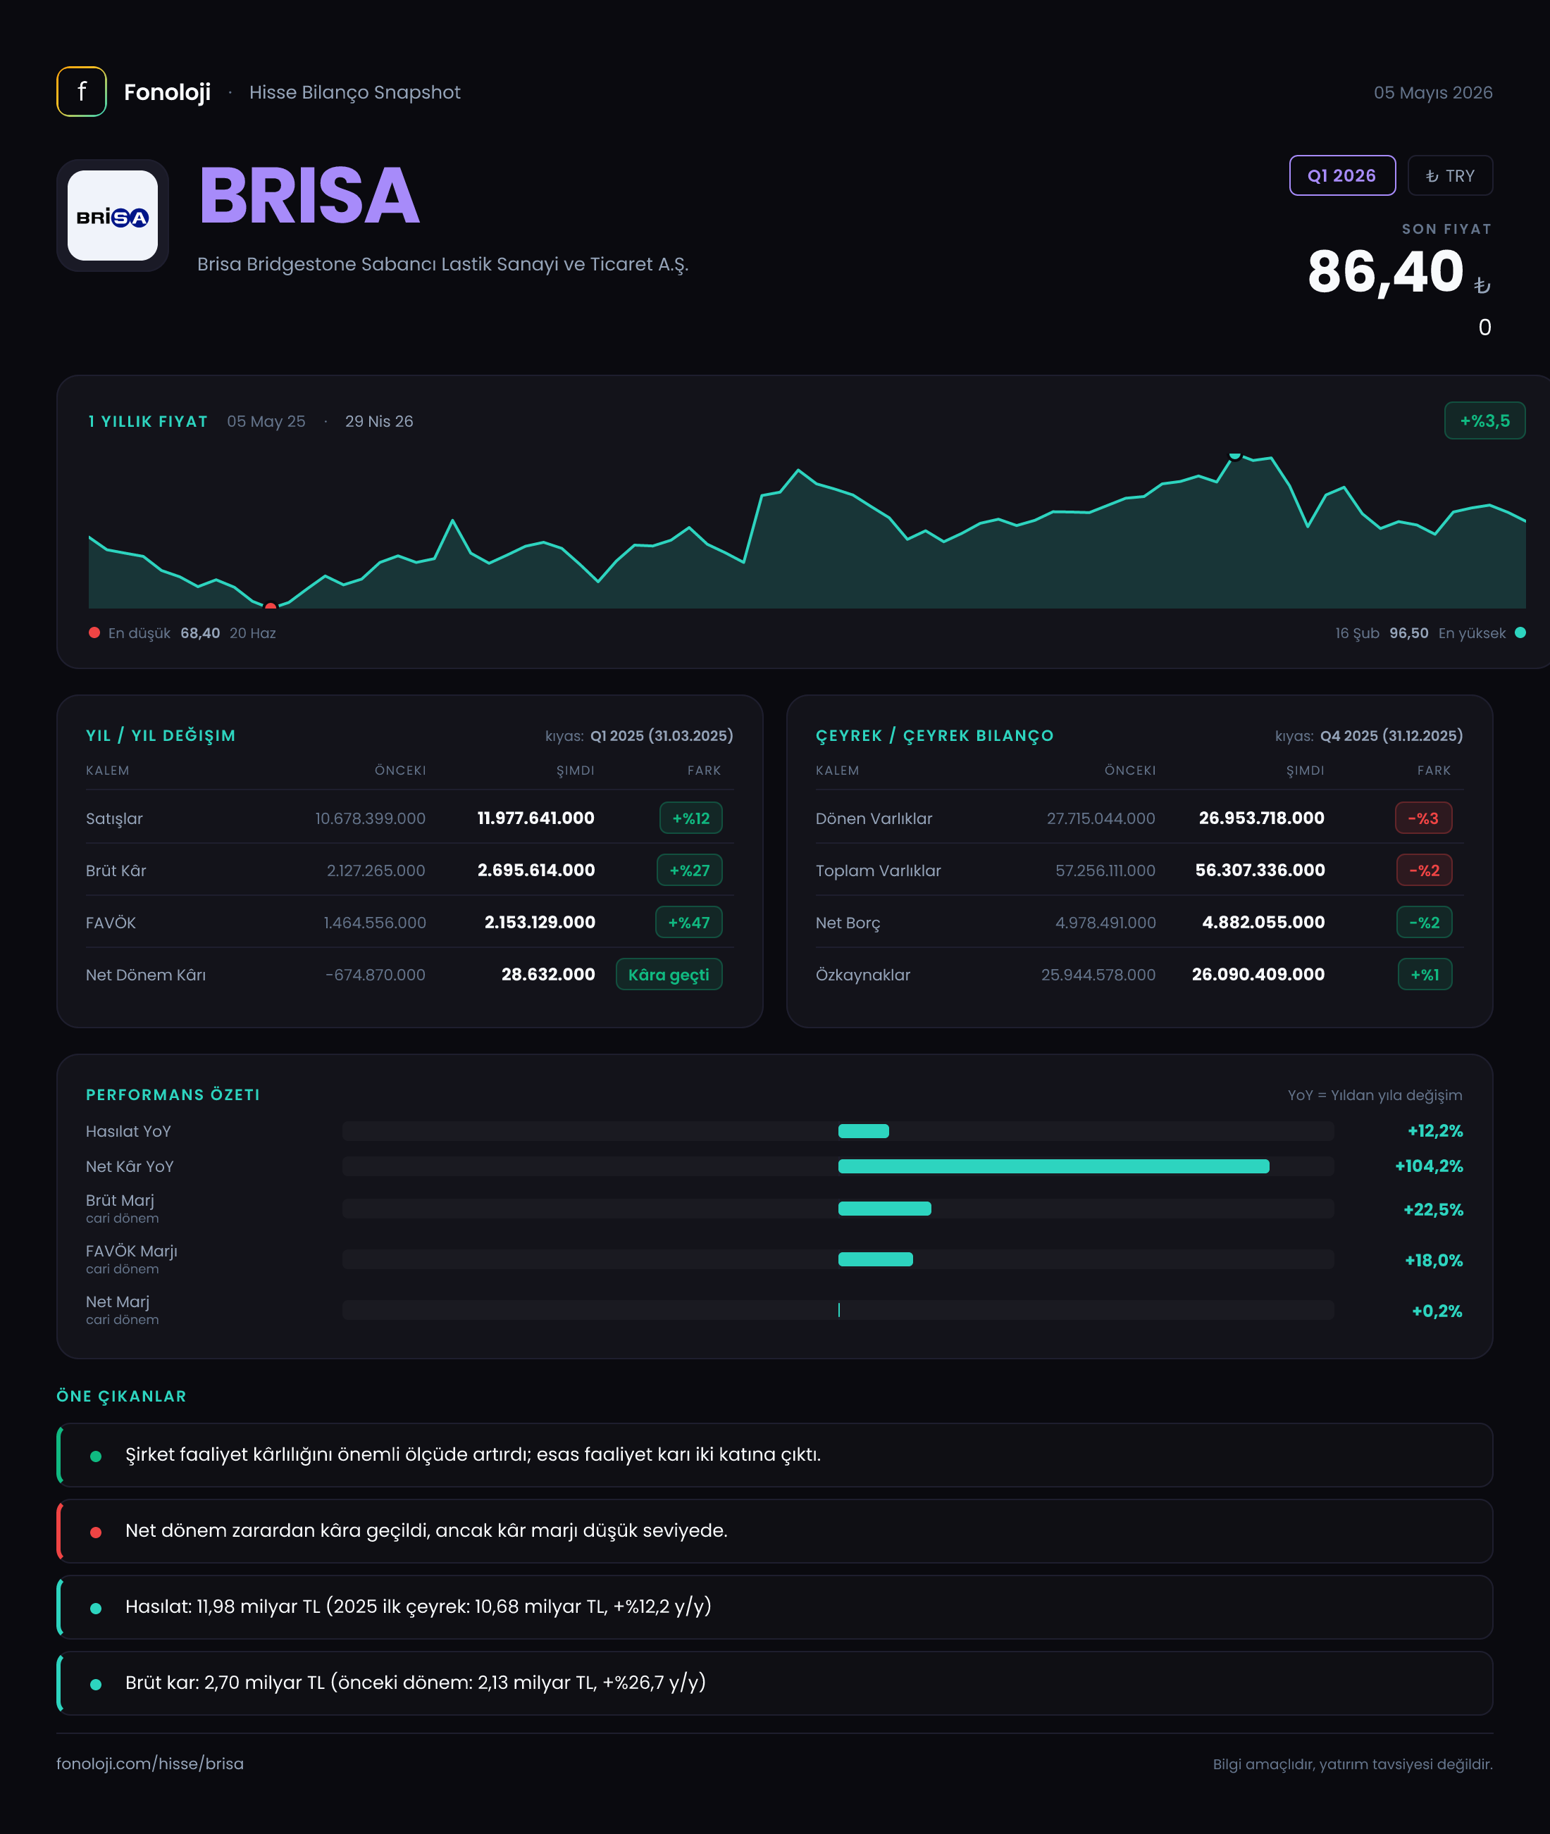Click the Brüt kar 2,70 milyar TL highlight
Screen dimensions: 1550x1834
click(775, 1683)
